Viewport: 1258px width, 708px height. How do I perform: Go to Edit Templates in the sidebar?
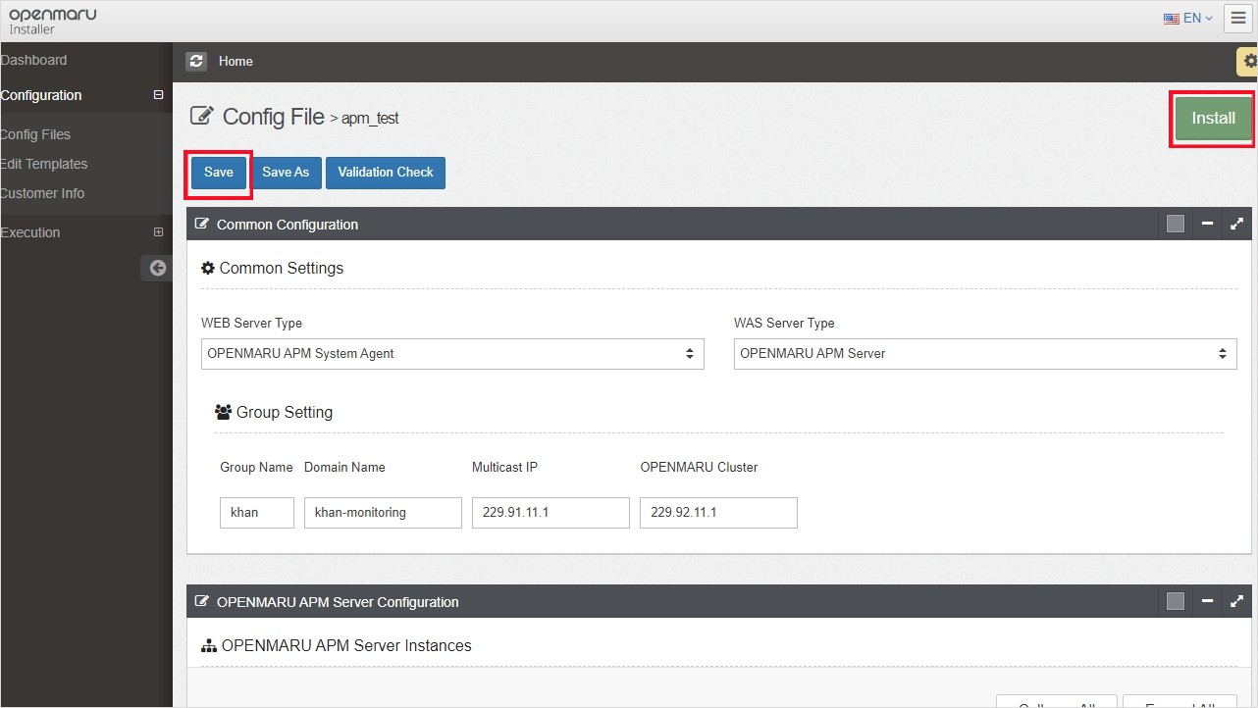44,164
